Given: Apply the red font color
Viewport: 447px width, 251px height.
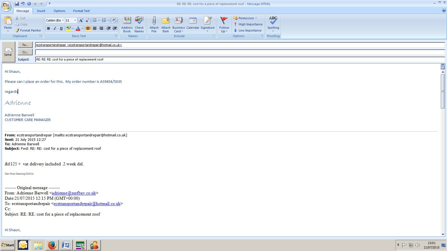Looking at the screenshot, I should click(x=78, y=28).
